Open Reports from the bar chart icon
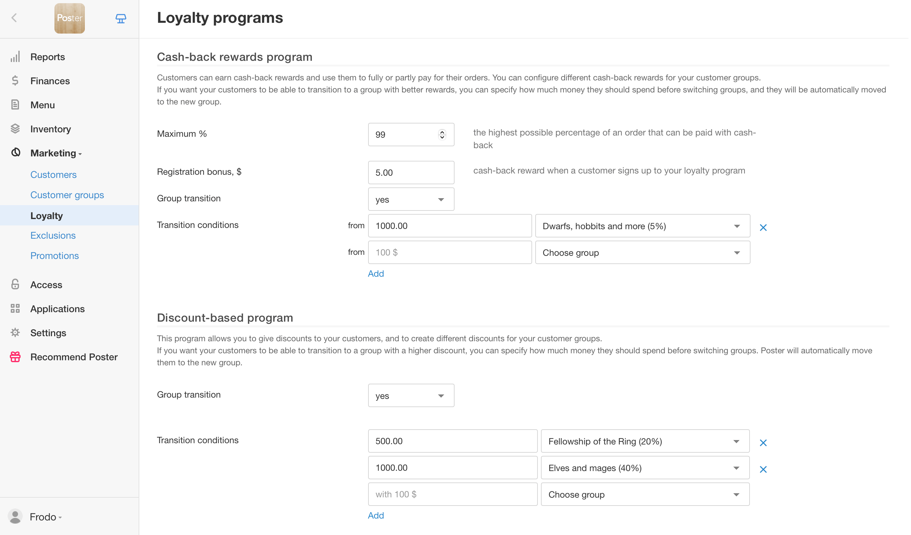This screenshot has width=911, height=535. tap(15, 57)
